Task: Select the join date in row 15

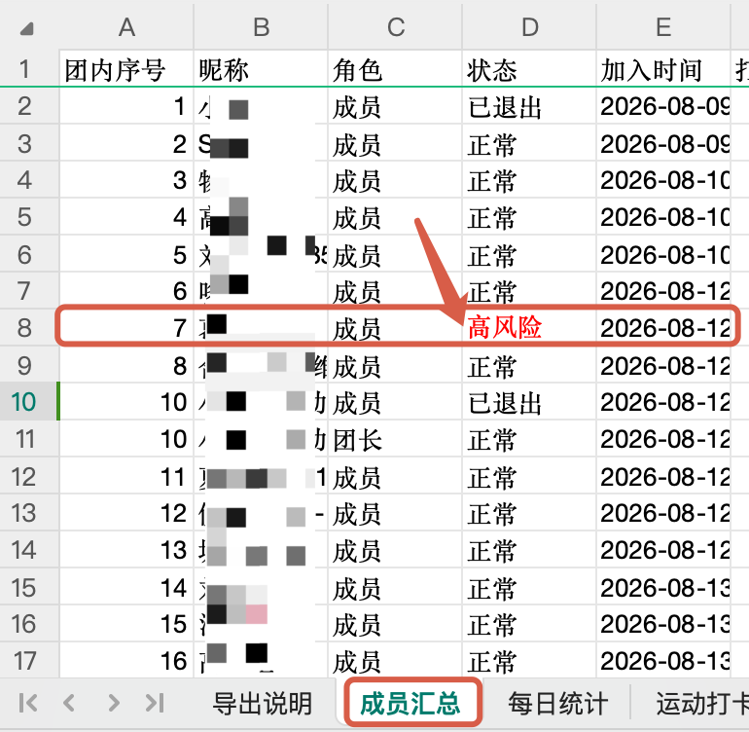Action: 663,588
